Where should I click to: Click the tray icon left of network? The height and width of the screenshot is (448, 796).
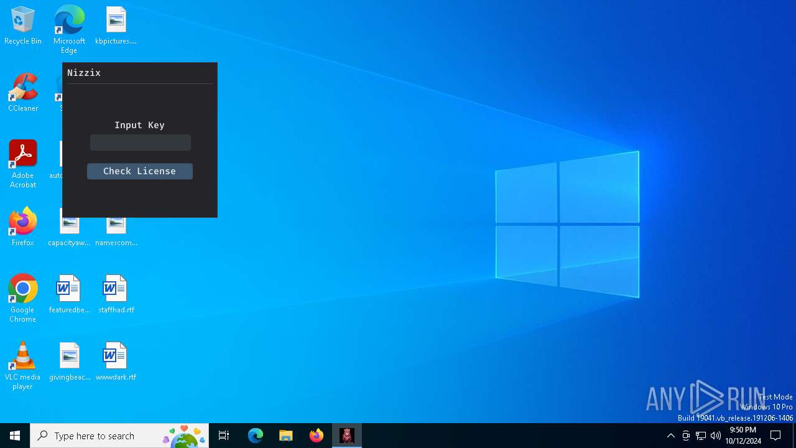[x=686, y=436]
